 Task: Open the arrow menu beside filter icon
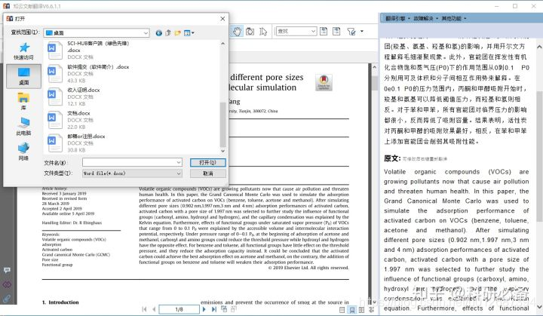click(x=362, y=31)
